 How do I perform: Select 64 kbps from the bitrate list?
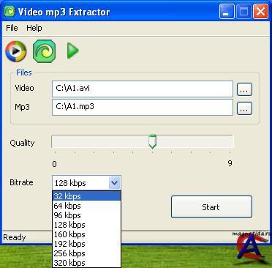[x=87, y=206]
